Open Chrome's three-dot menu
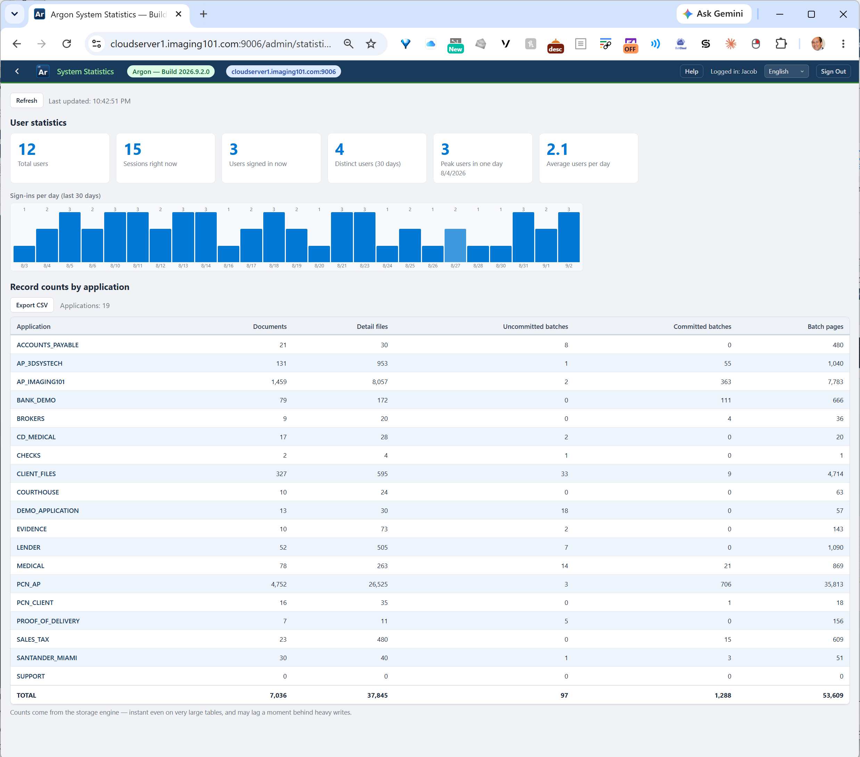860x757 pixels. 843,44
